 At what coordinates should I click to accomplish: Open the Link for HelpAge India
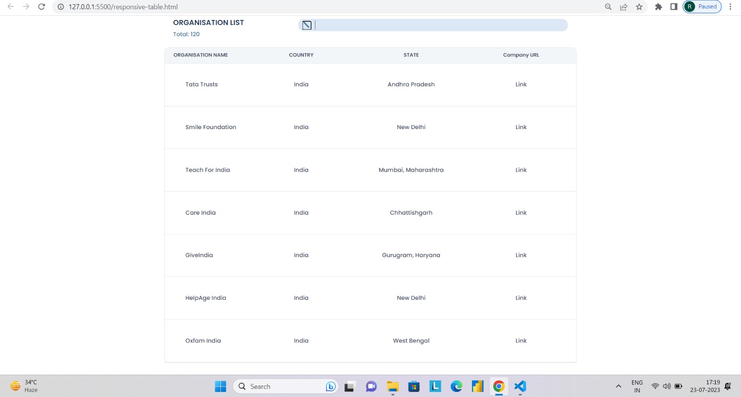click(521, 298)
